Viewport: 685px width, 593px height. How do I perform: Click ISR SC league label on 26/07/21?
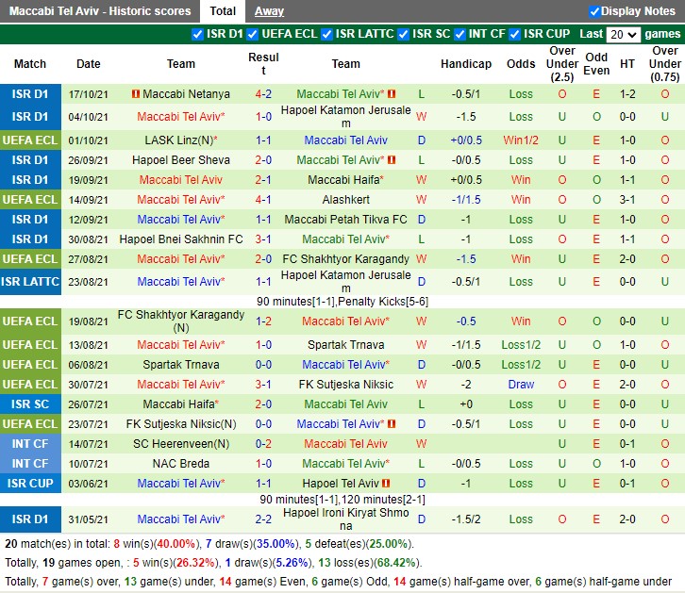pos(30,404)
